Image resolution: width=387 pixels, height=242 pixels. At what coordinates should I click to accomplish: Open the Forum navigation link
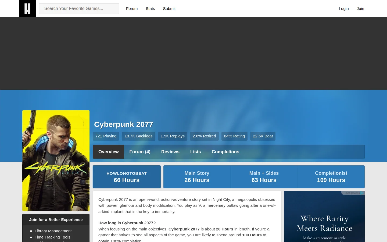[132, 9]
